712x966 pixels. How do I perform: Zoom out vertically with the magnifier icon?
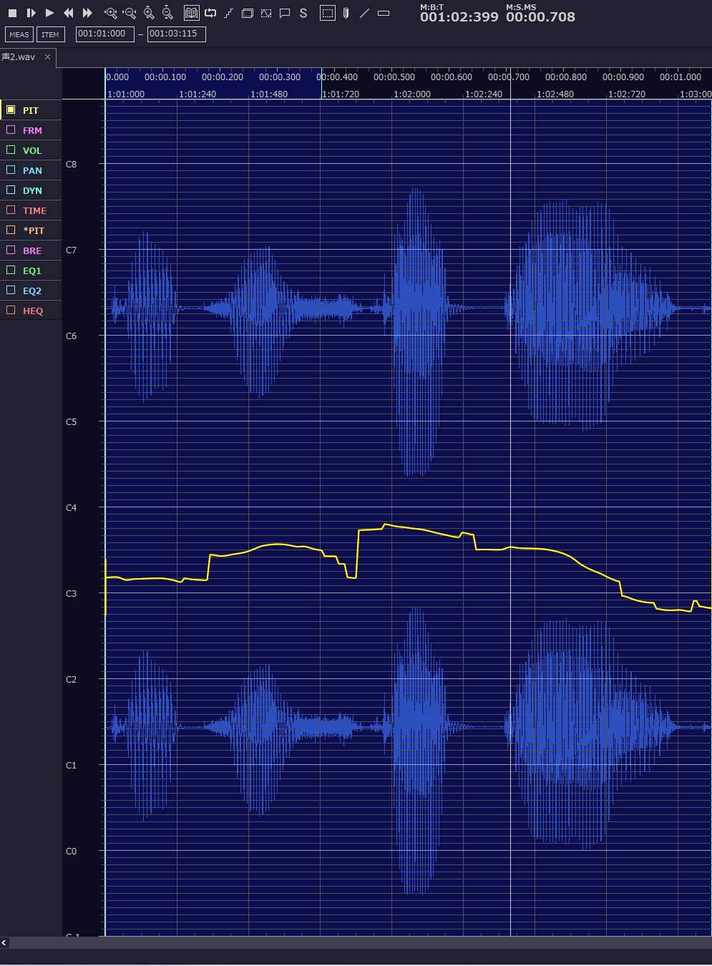tap(167, 13)
